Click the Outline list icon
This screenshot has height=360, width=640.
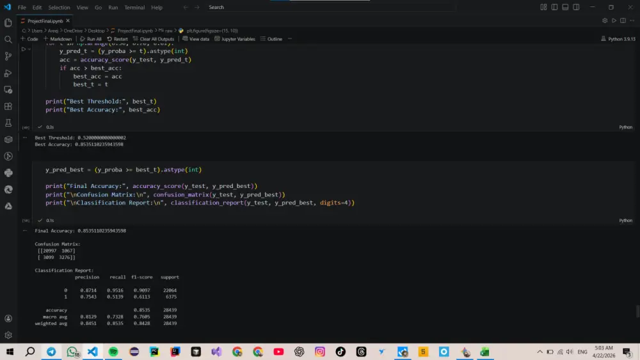pos(263,39)
